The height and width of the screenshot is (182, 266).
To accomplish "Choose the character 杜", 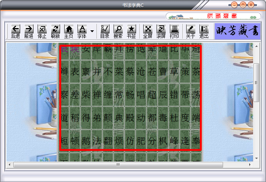I will [x=174, y=118].
